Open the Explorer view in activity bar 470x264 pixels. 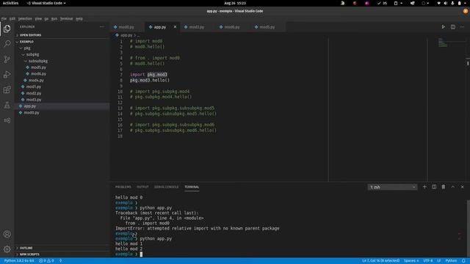pyautogui.click(x=7, y=29)
